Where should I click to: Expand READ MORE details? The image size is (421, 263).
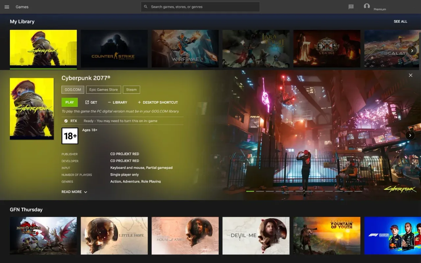pos(74,192)
